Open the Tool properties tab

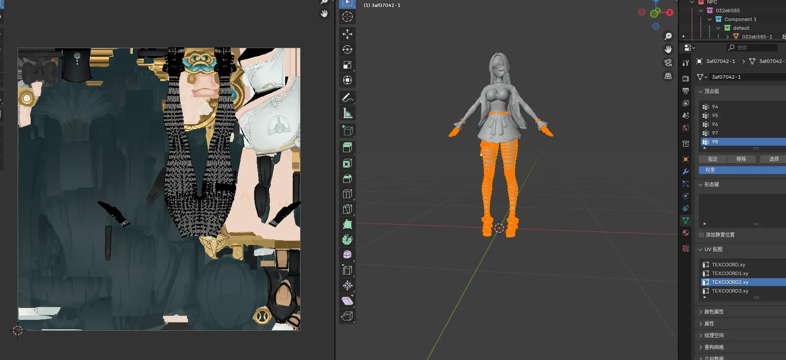(686, 63)
